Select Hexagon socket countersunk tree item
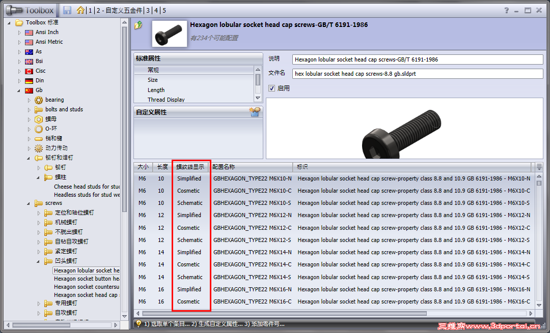550x333 pixels. pyautogui.click(x=87, y=287)
